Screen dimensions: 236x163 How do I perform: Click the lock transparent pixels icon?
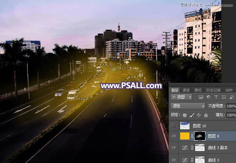coord(185,115)
